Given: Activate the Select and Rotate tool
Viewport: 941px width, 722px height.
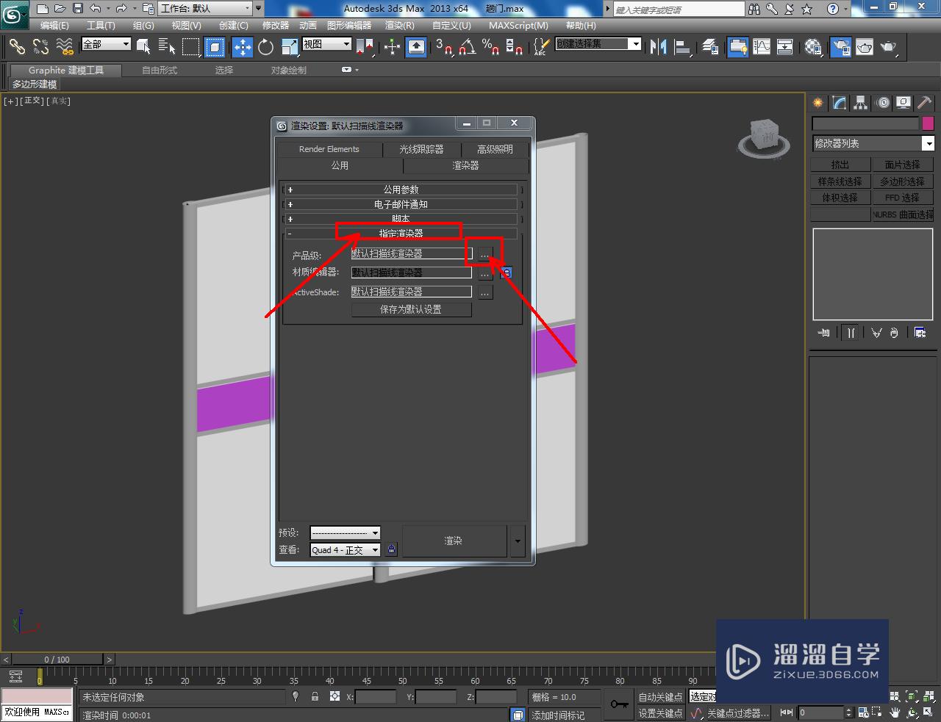Looking at the screenshot, I should tap(265, 47).
